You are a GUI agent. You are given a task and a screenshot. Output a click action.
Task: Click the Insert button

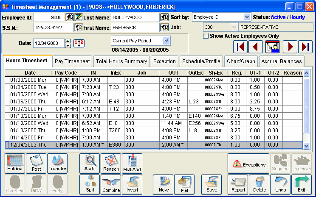tap(132, 185)
